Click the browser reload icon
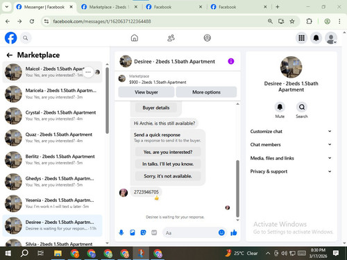Screen dimensions: 347x260 [x=32, y=21]
